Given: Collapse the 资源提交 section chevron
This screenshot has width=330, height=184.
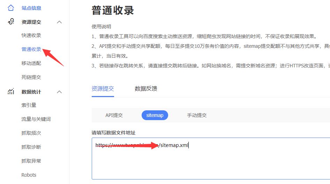Looking at the screenshot, I should click(59, 22).
